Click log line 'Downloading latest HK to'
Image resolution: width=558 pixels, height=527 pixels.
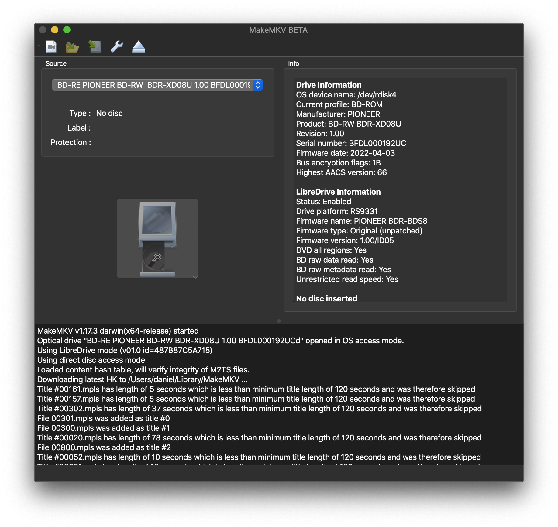click(142, 379)
